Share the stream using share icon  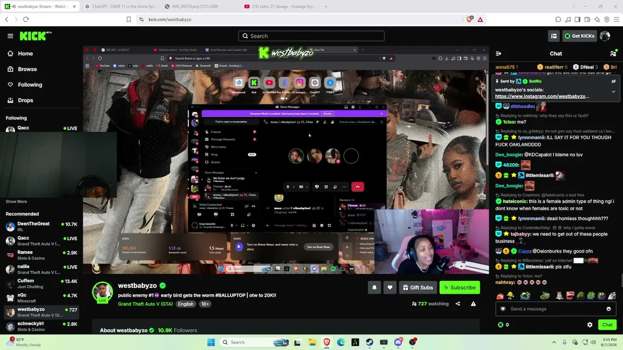point(458,304)
